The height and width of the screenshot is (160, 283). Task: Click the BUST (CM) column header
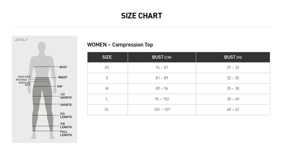(x=161, y=57)
